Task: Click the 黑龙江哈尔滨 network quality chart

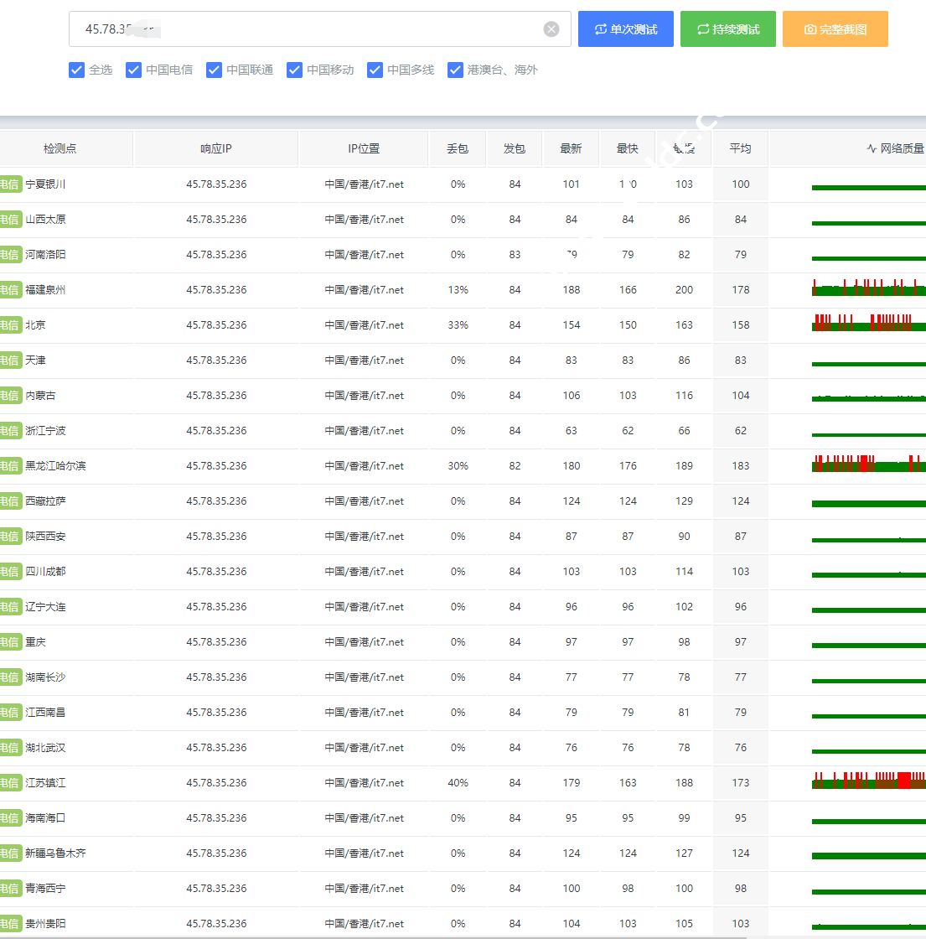Action: pyautogui.click(x=868, y=464)
